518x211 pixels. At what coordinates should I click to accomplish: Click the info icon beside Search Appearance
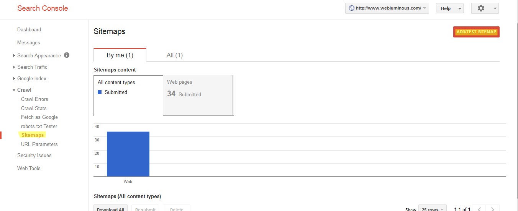(x=67, y=55)
